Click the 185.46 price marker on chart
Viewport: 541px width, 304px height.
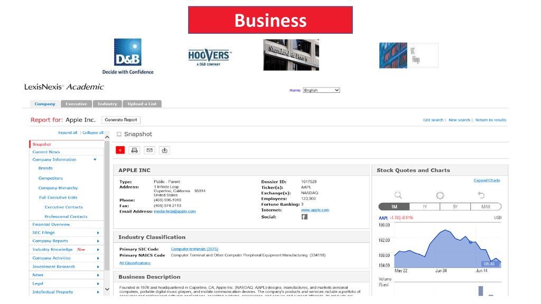coord(489,264)
